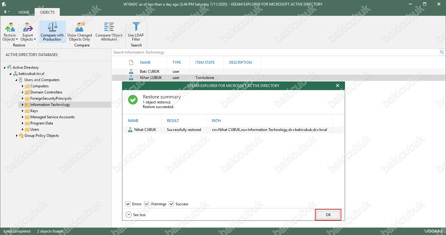
Task: Open the Export Objects ribbon command
Action: [x=28, y=32]
